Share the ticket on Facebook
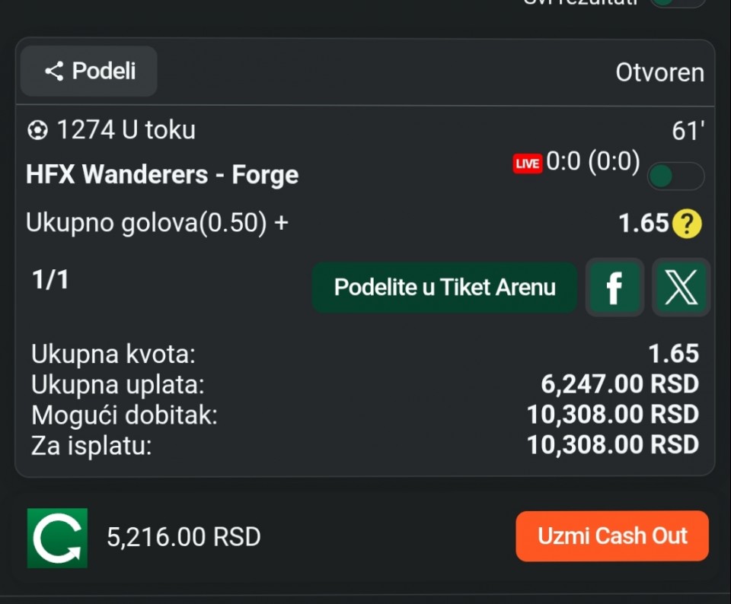Screen dimensions: 731x604 click(614, 288)
